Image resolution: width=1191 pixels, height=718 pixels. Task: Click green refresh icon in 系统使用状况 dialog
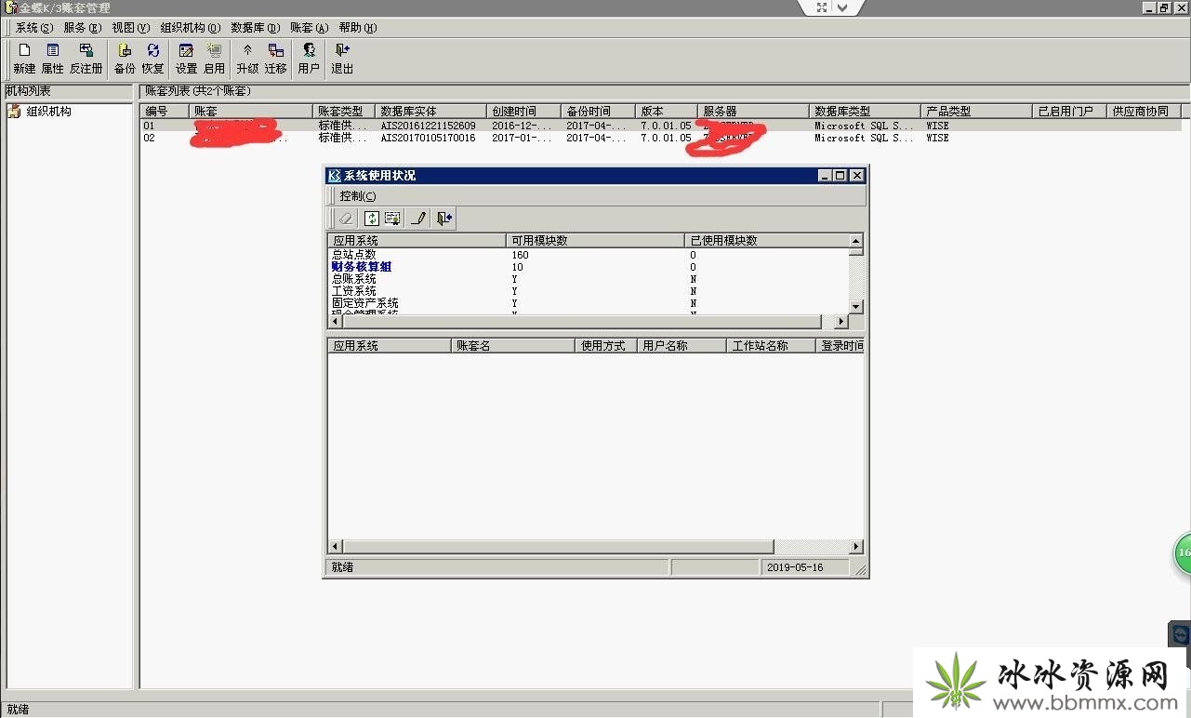pos(371,219)
